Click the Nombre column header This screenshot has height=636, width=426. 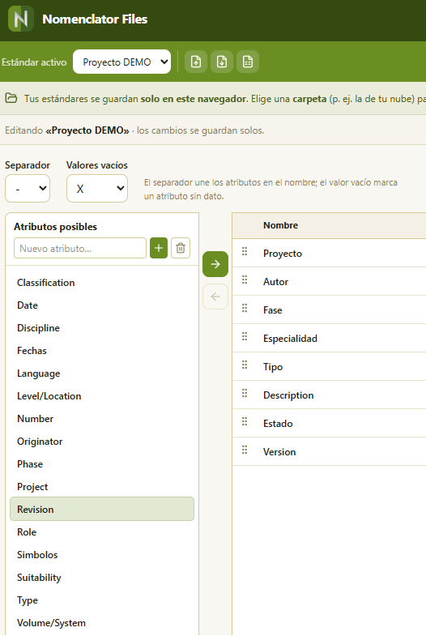click(x=280, y=225)
